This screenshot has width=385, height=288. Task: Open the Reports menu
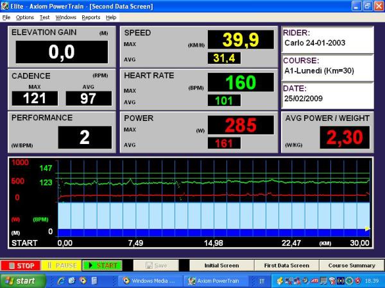pyautogui.click(x=90, y=17)
